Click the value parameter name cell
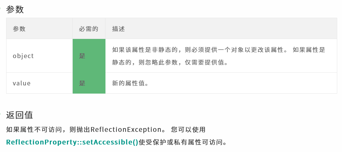 click(x=39, y=83)
